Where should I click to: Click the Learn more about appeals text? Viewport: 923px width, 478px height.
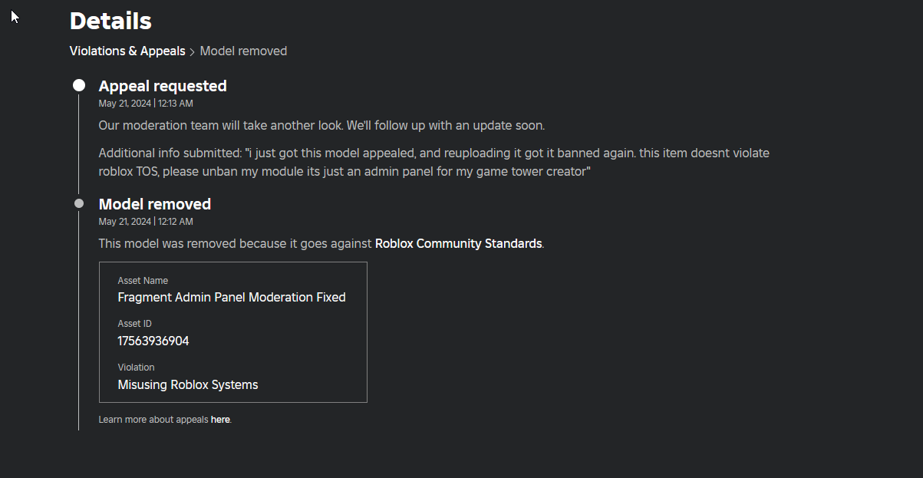(x=153, y=419)
